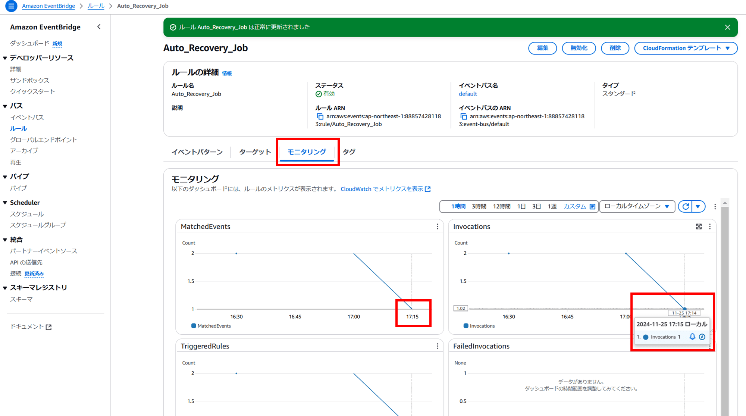Open MatchedEvents widget menu
Screen dimensions: 746x416
[x=438, y=226]
